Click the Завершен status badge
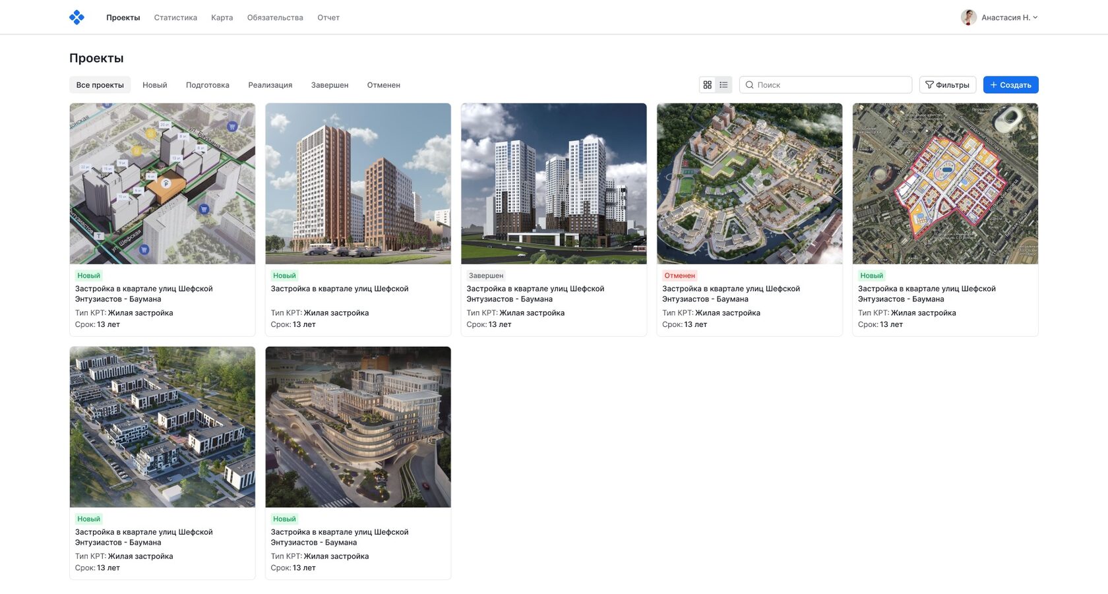Viewport: 1108px width, 594px height. 486,276
